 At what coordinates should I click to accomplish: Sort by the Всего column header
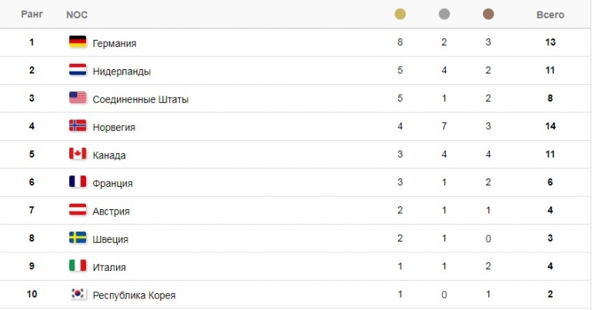[550, 15]
